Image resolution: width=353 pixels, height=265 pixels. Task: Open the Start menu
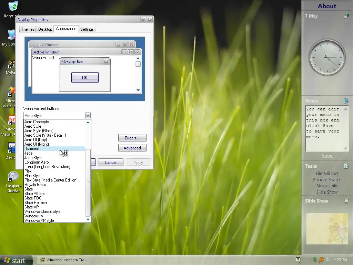click(16, 260)
